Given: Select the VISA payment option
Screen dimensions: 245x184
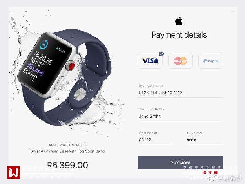Looking at the screenshot, I should coord(150,61).
